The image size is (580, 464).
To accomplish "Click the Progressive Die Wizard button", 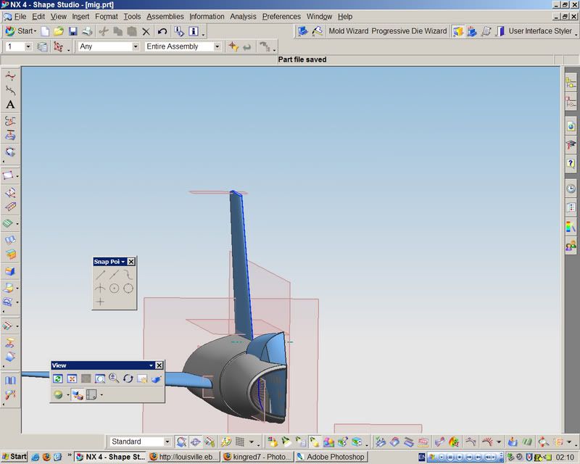I will click(409, 31).
